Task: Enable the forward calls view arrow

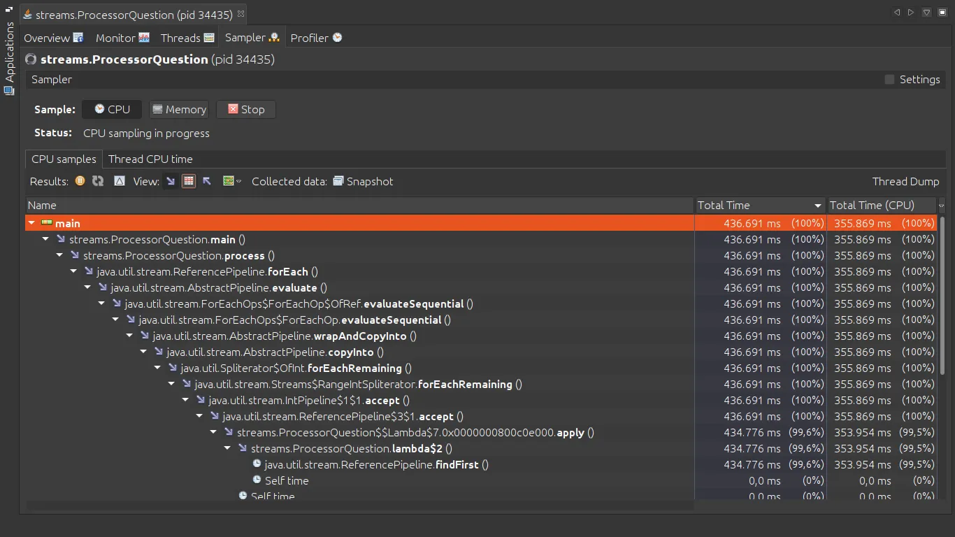Action: tap(171, 181)
